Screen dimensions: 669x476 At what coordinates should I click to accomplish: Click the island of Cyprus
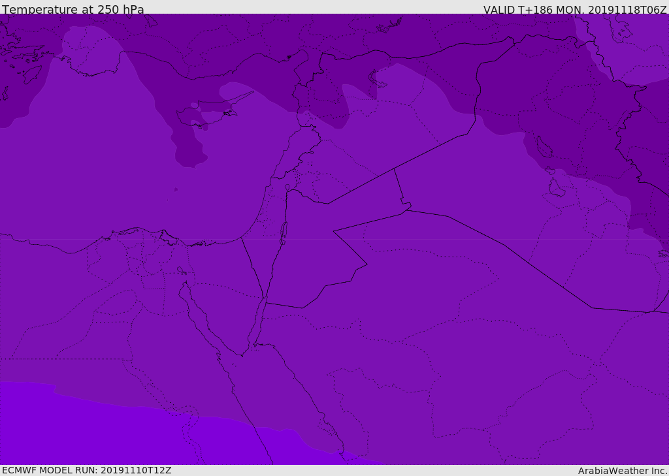coord(204,112)
